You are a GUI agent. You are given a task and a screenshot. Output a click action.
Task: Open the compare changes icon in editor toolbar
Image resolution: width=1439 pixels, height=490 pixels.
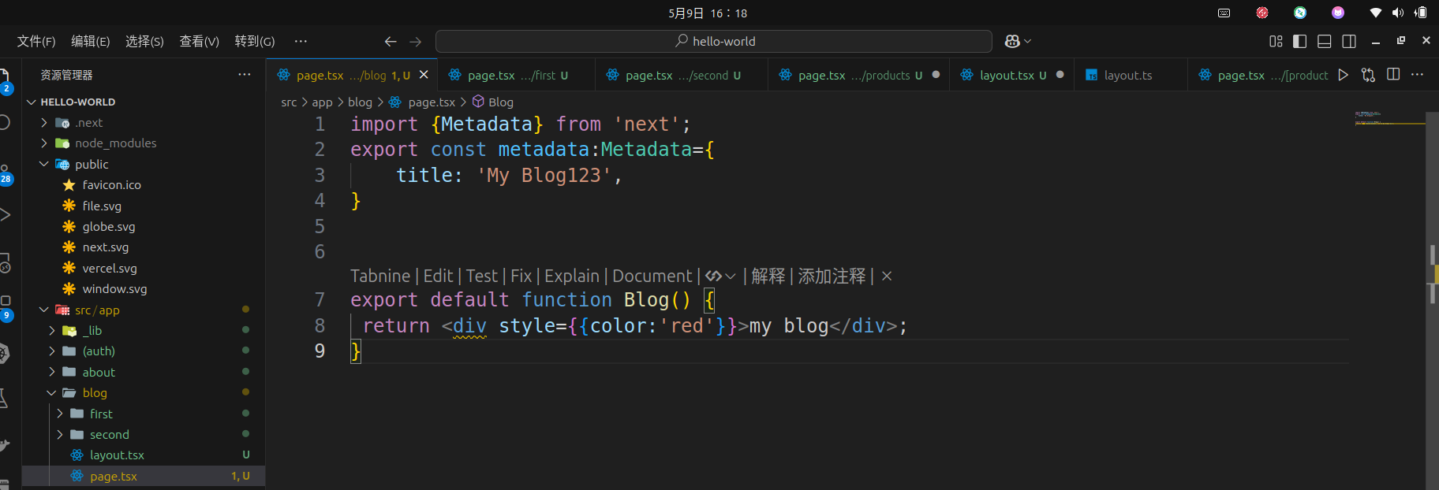pyautogui.click(x=1368, y=75)
